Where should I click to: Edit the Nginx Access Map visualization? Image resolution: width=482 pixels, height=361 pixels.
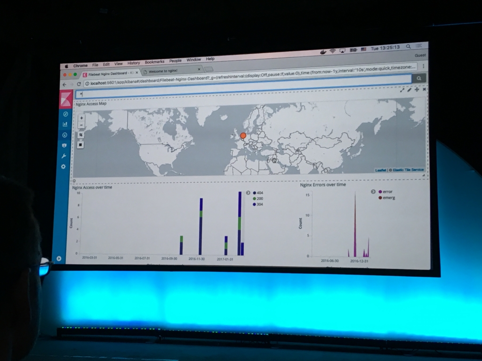(409, 90)
